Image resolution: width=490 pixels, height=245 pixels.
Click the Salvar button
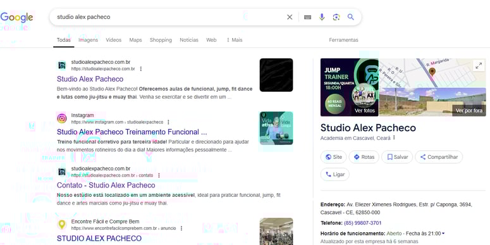point(397,157)
